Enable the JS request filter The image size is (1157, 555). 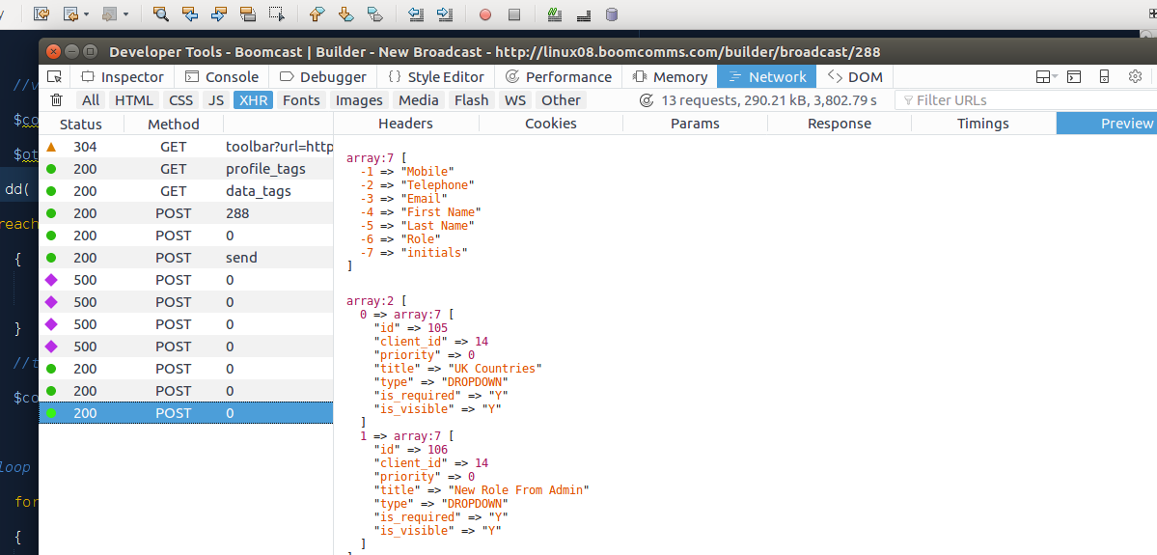point(216,100)
